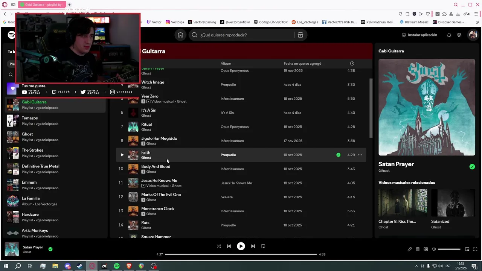
Task: Open the play queue icon
Action: [x=418, y=249]
